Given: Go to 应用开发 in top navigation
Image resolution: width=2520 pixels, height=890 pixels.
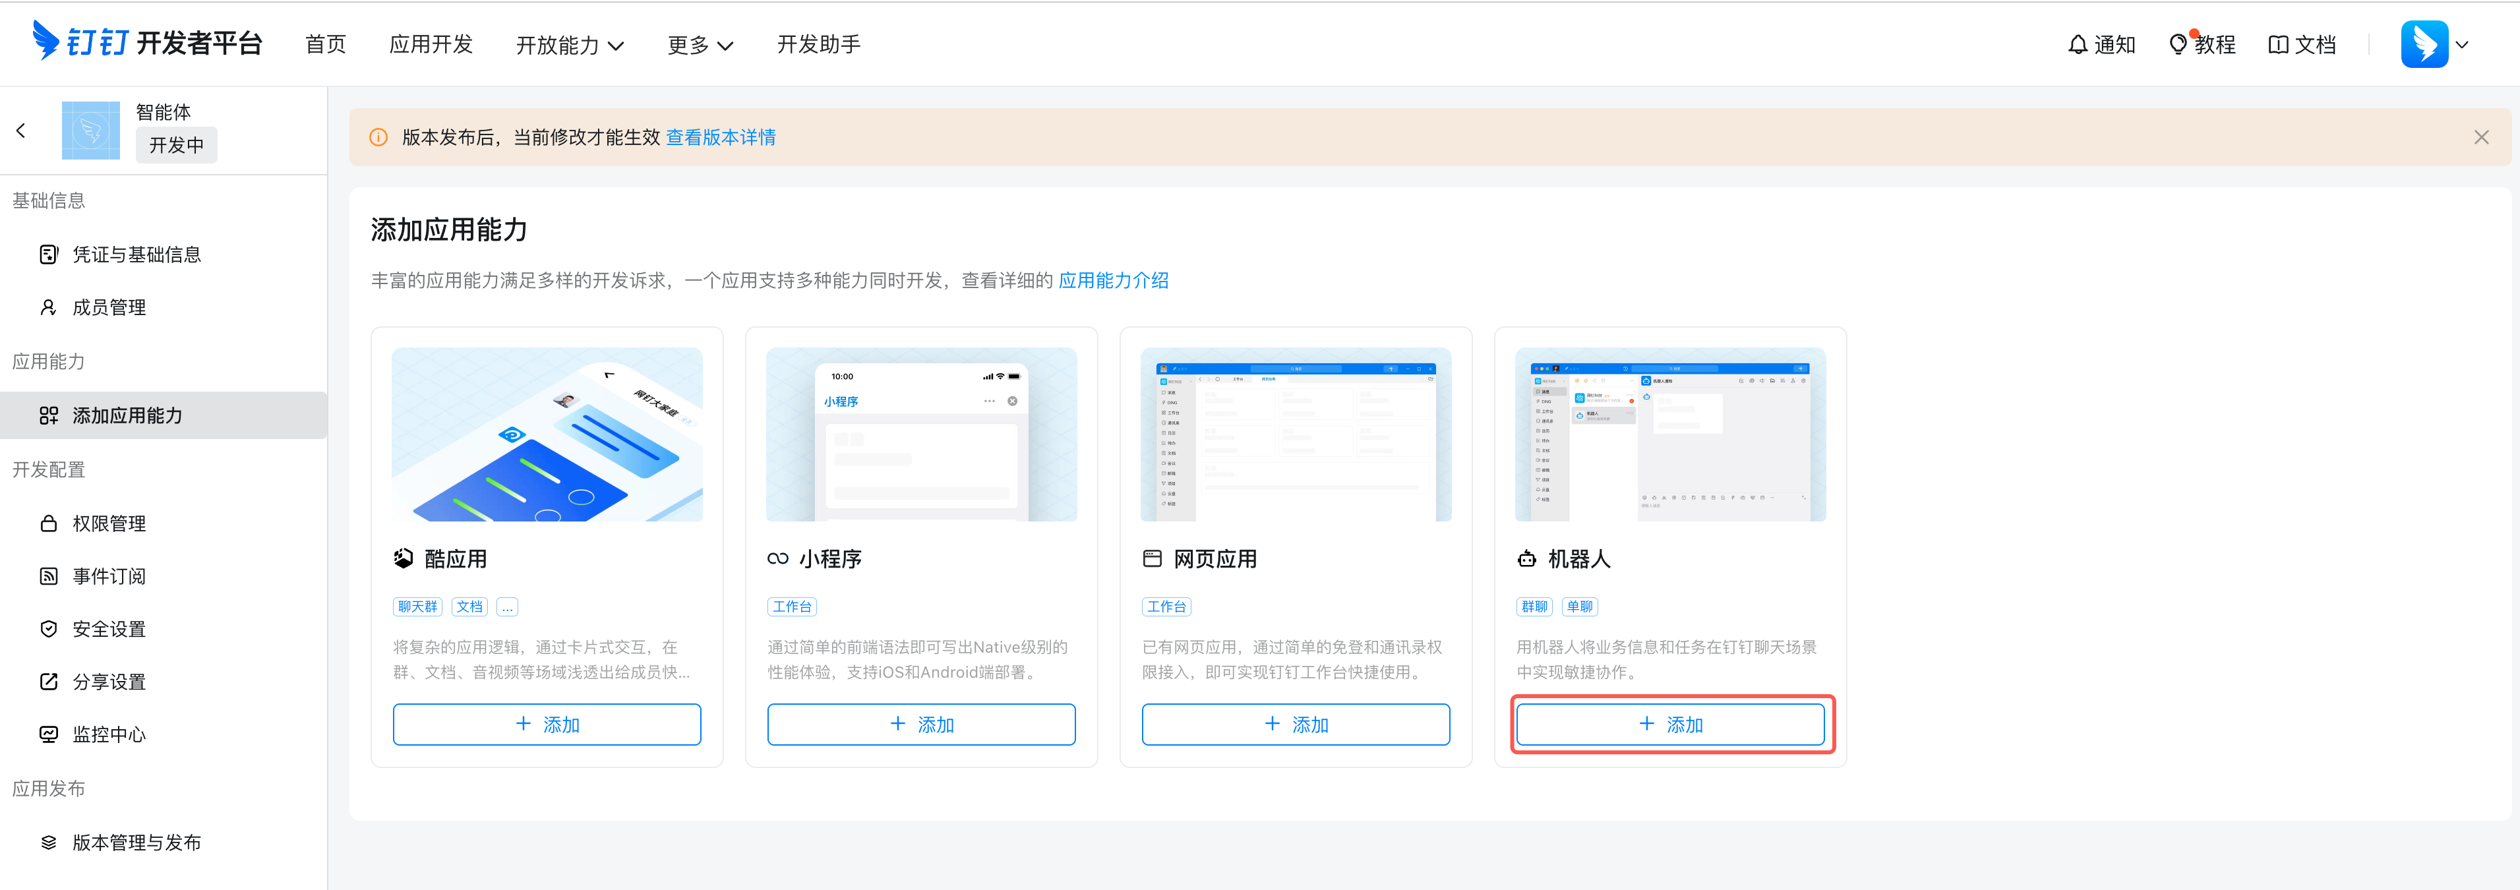Looking at the screenshot, I should pos(431,45).
